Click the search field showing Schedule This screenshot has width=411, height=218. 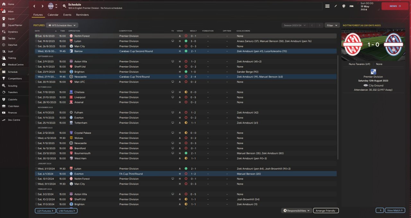[191, 6]
